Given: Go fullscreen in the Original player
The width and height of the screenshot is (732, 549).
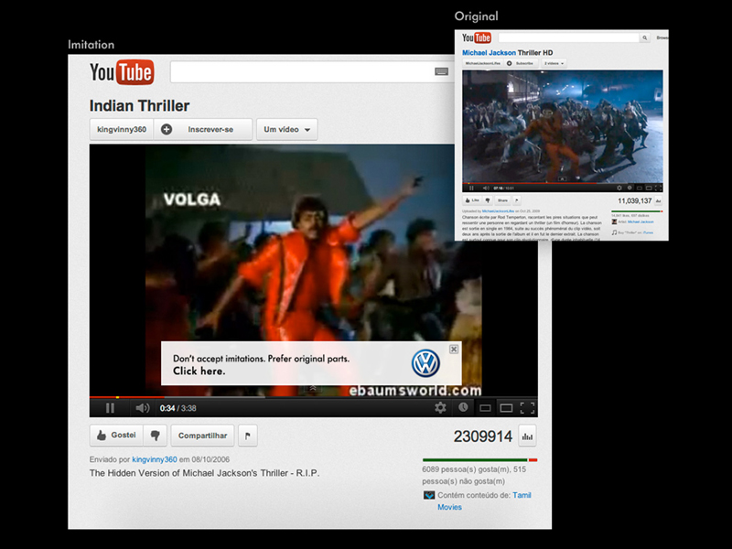Looking at the screenshot, I should point(658,188).
